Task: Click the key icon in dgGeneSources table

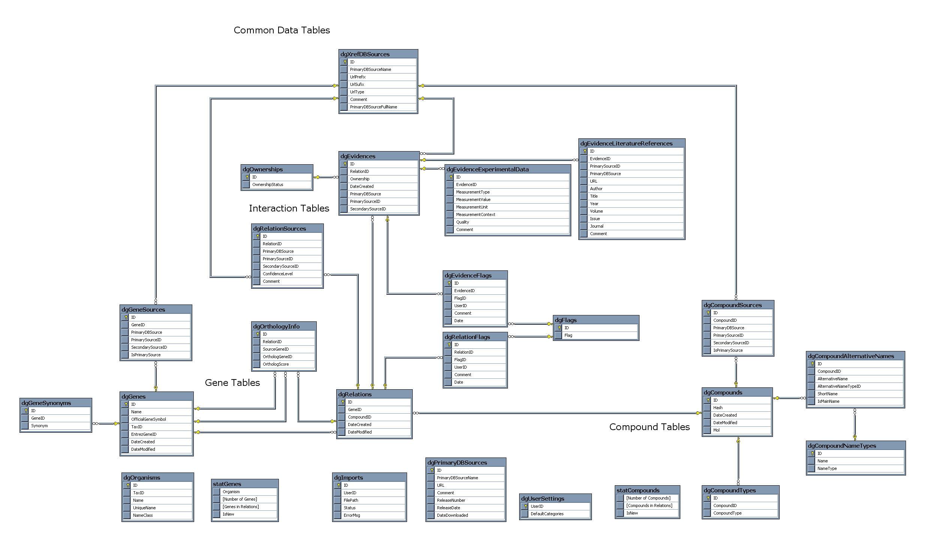Action: [126, 317]
